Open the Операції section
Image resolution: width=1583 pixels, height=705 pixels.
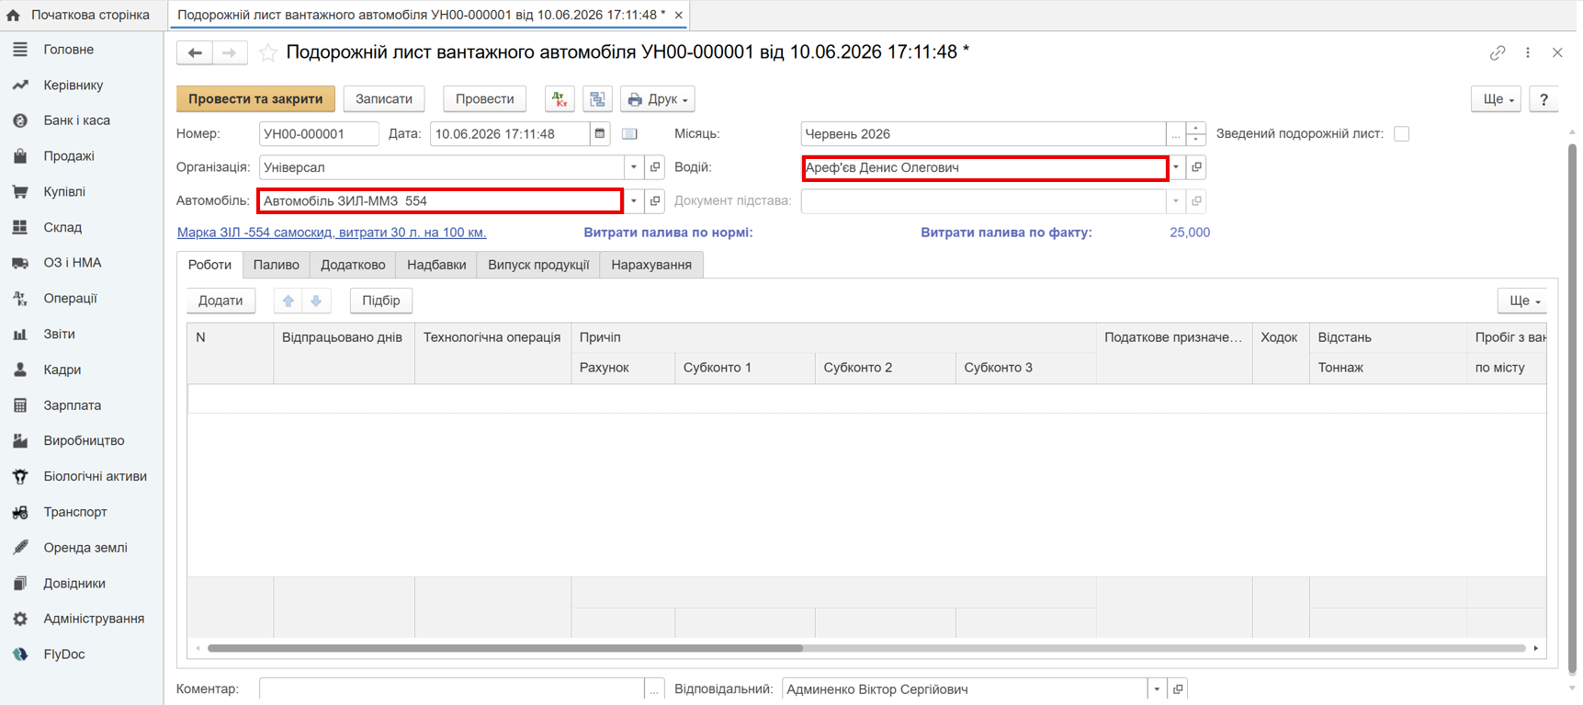[70, 299]
